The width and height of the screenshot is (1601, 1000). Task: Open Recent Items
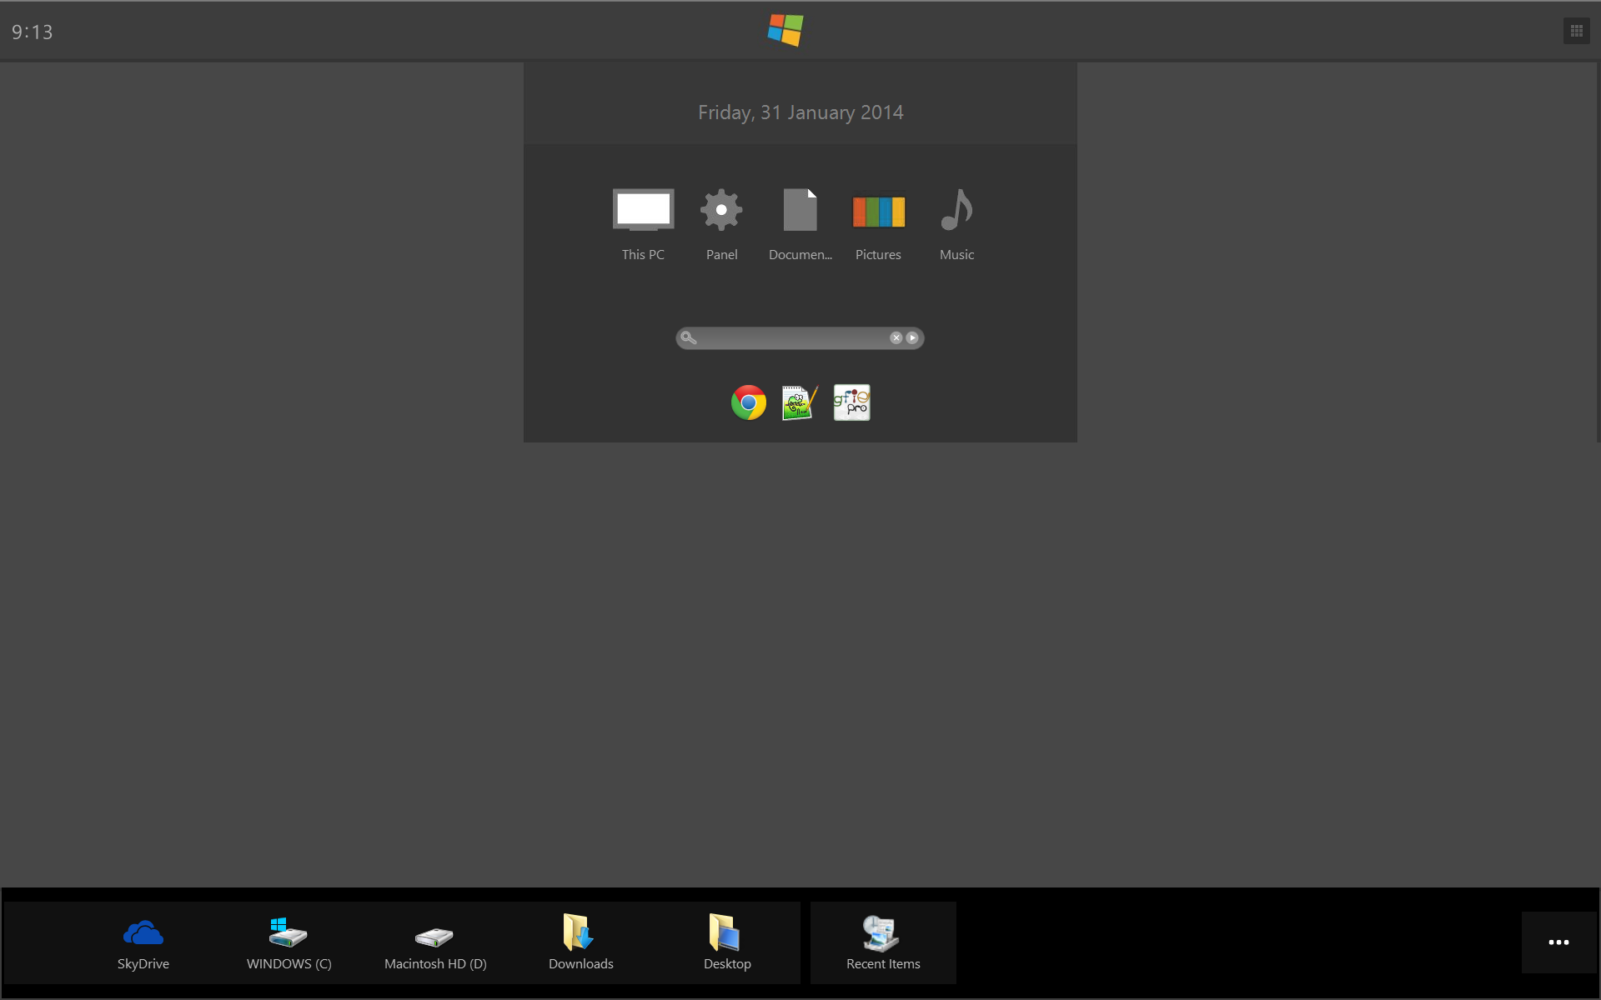[x=882, y=942]
